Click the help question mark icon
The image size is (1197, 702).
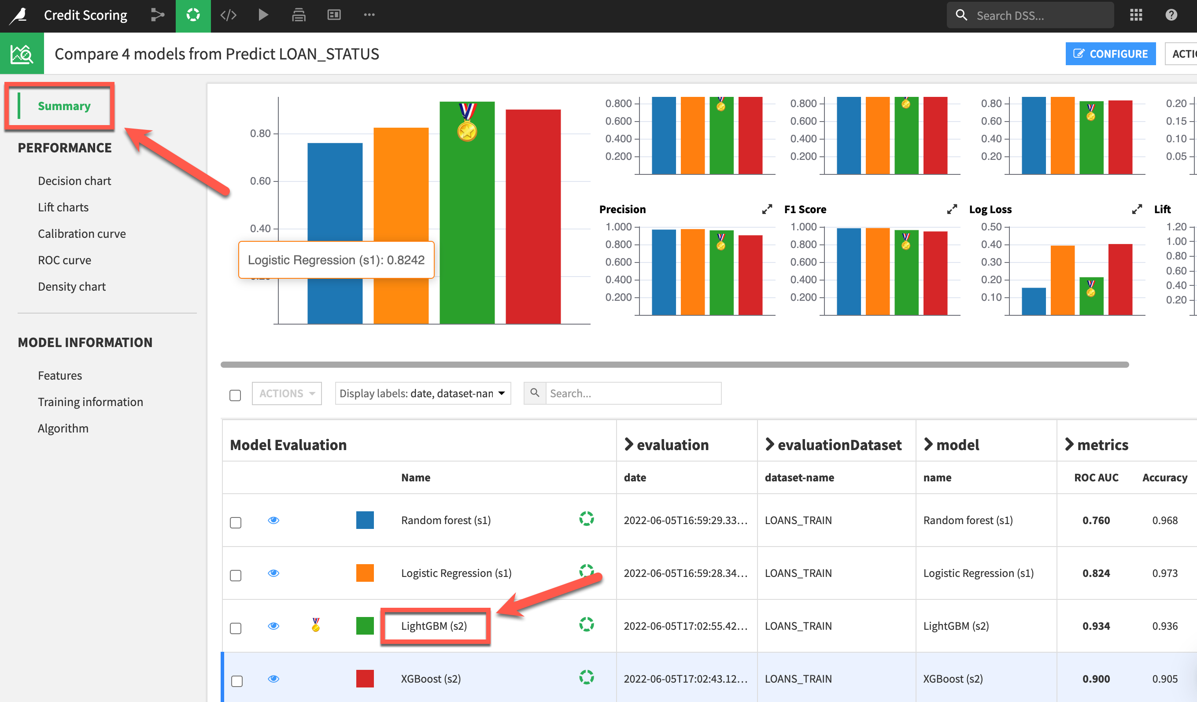pos(1171,15)
